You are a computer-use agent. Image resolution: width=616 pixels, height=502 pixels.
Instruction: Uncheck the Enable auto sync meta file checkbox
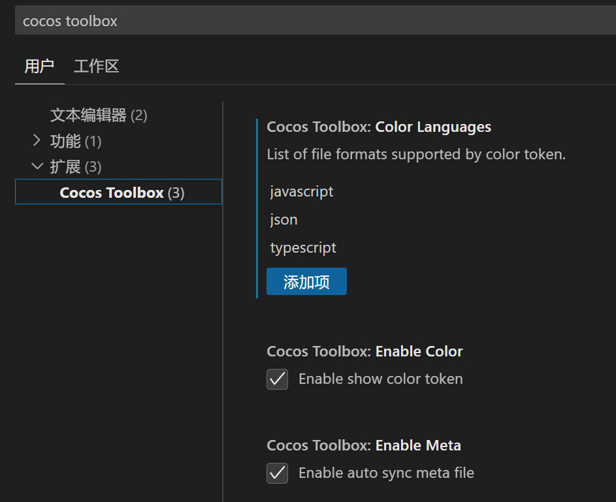(278, 473)
